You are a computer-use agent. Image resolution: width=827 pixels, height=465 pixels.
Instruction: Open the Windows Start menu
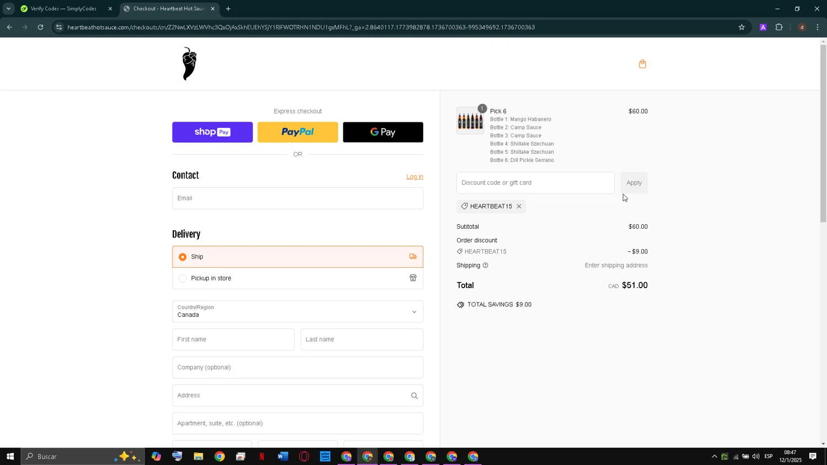coord(10,456)
